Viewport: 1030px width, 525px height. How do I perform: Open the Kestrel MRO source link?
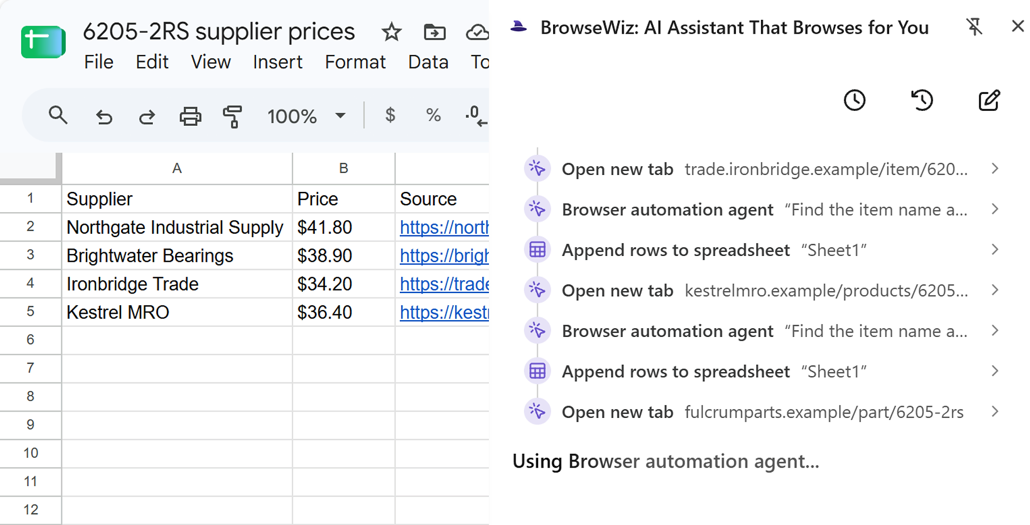(444, 312)
